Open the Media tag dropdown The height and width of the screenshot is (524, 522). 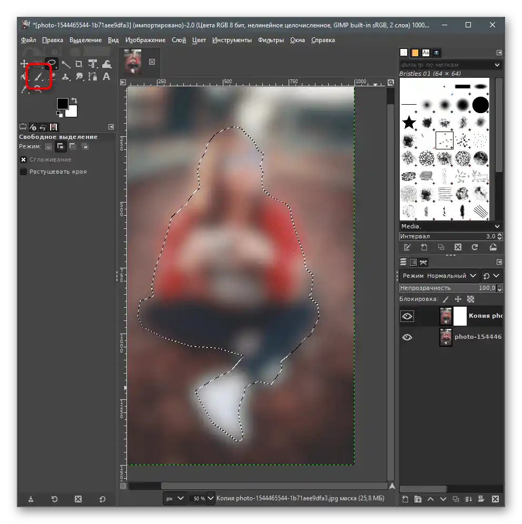point(497,226)
